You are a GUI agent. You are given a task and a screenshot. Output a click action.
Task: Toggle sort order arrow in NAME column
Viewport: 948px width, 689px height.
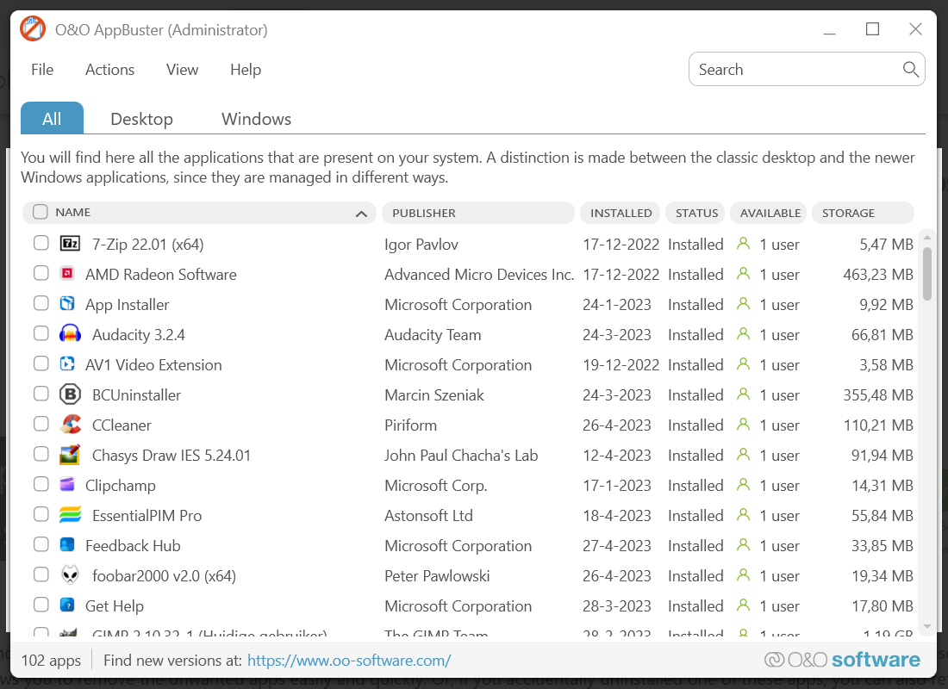(362, 214)
